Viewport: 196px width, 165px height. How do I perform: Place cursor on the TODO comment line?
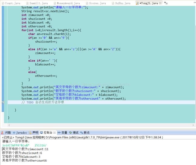coord(90,103)
